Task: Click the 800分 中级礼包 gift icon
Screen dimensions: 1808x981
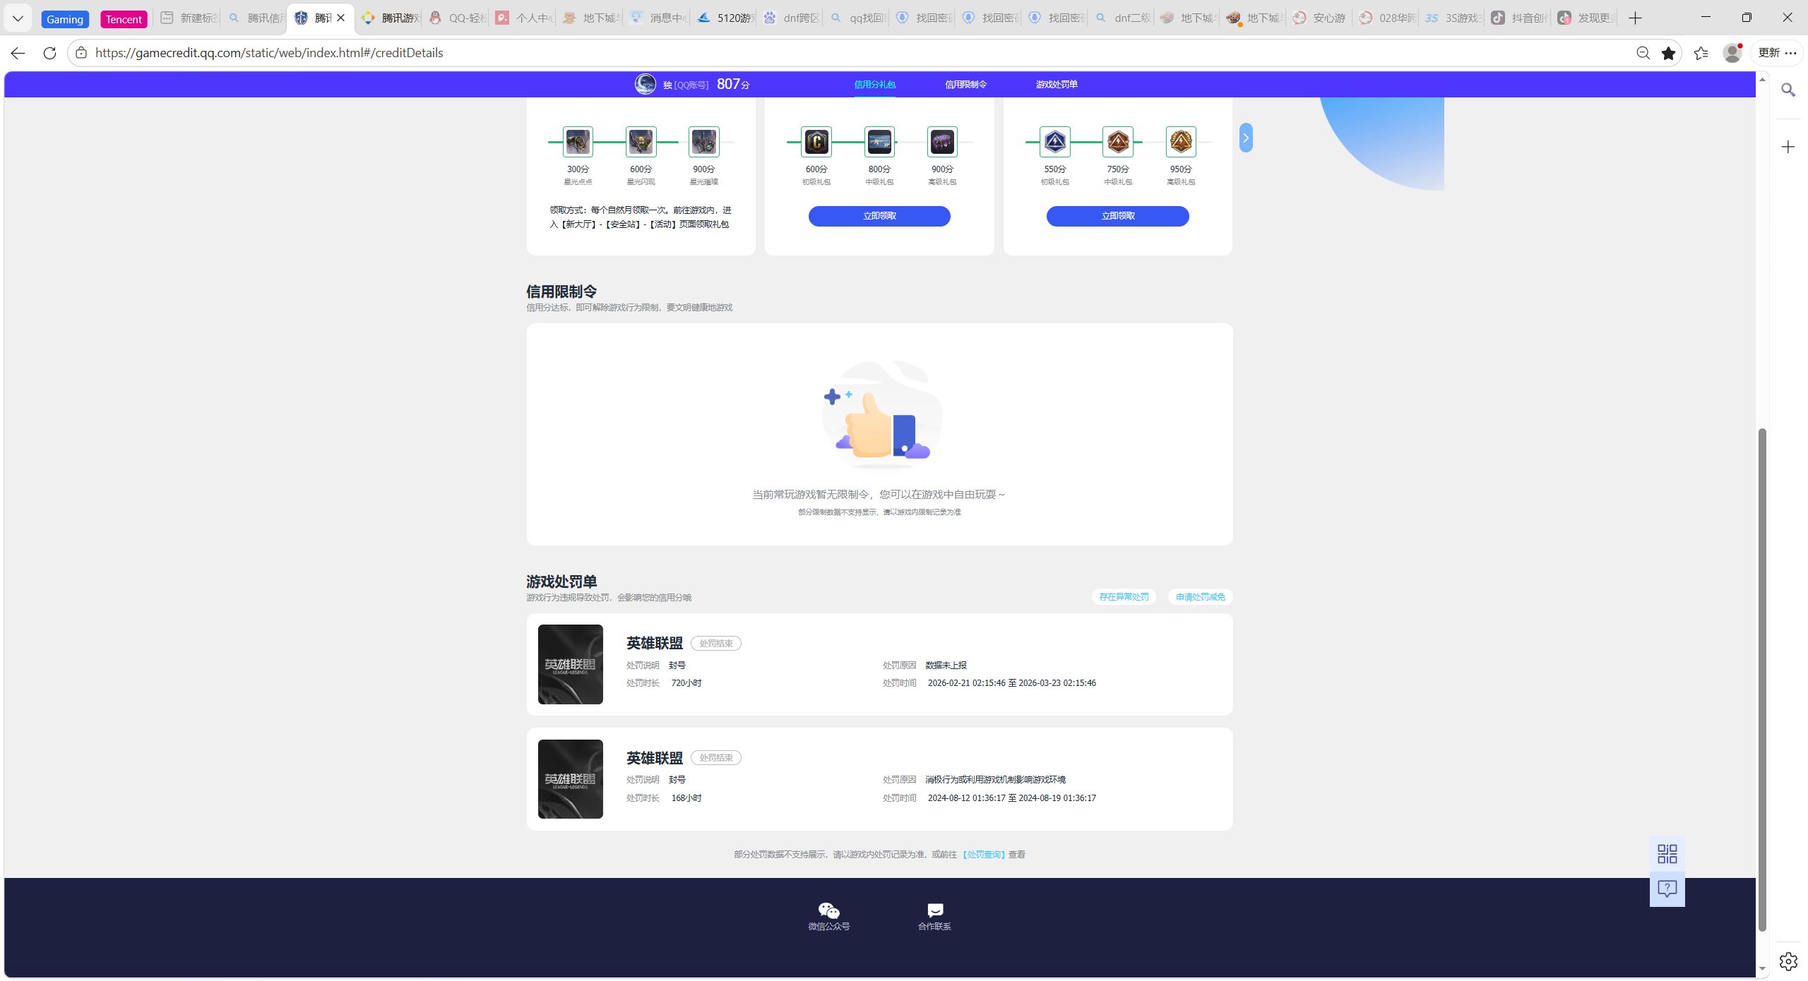Action: (879, 142)
